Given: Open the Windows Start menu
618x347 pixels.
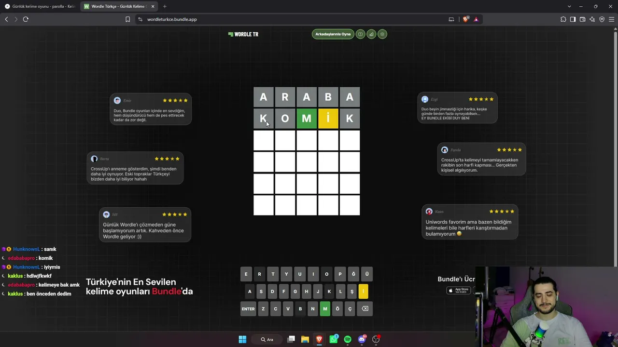Looking at the screenshot, I should tap(242, 339).
